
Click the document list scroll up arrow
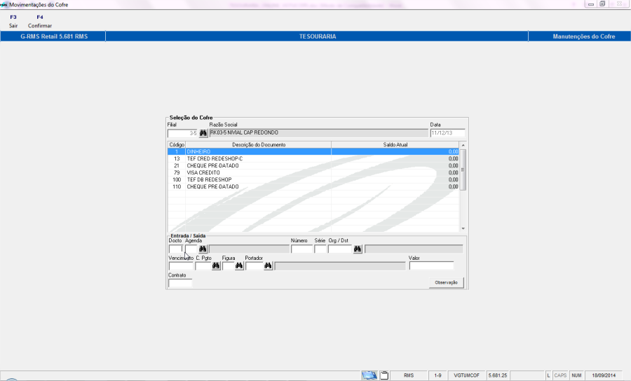coord(463,145)
